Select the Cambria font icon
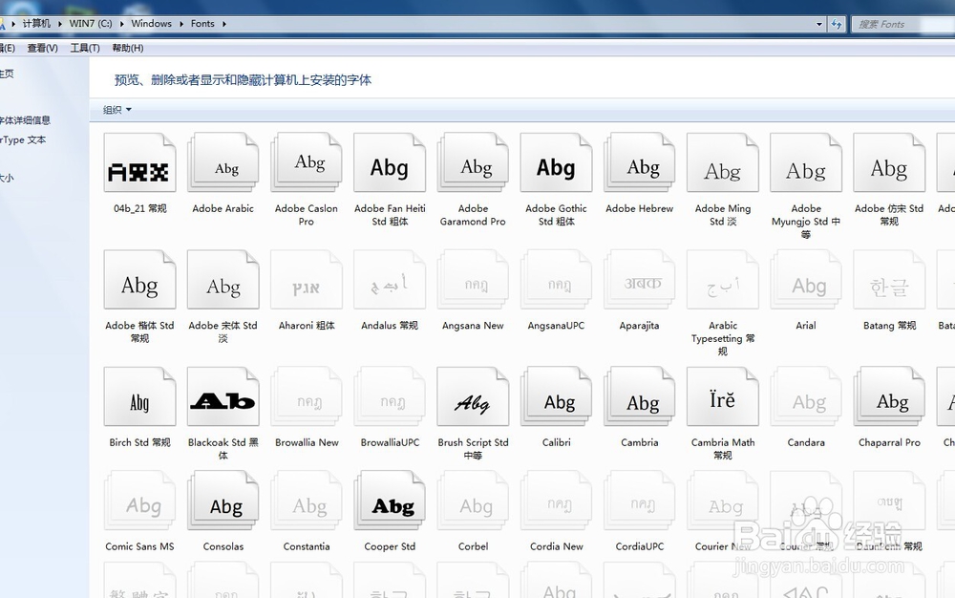The image size is (955, 598). point(640,395)
